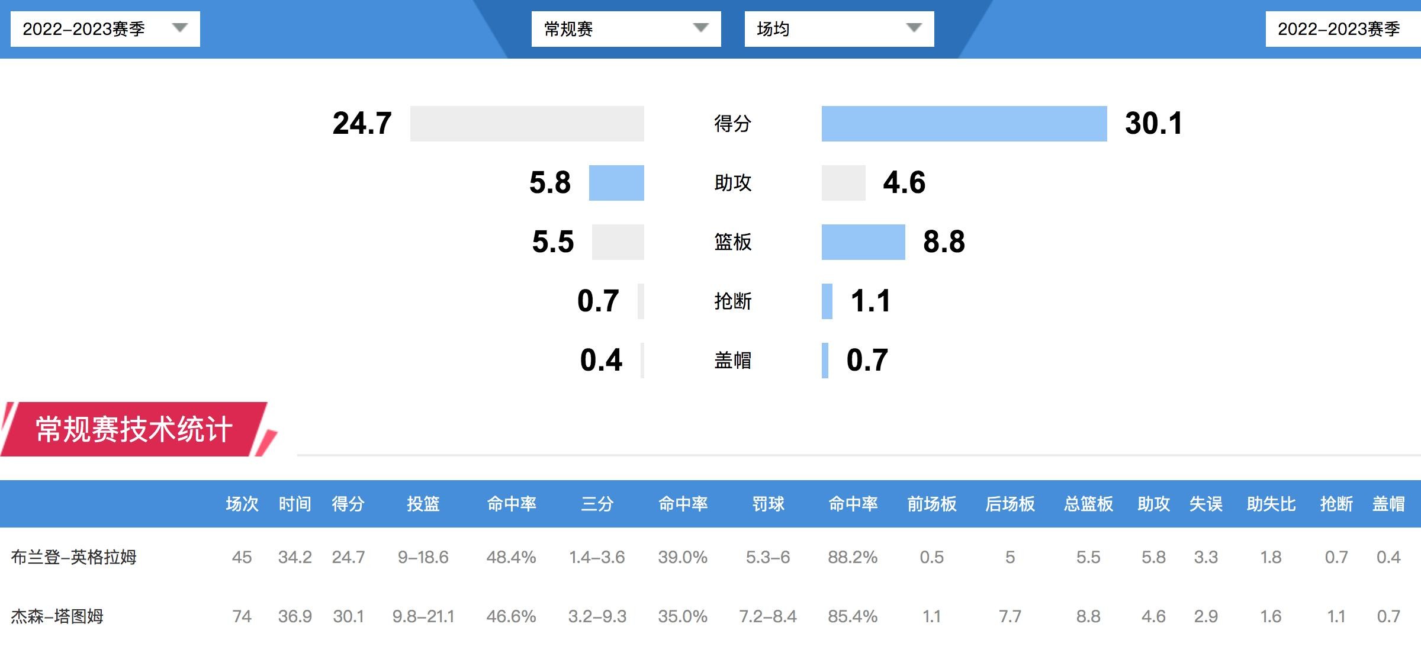Click the blue 30.1 scoring bar

click(964, 124)
